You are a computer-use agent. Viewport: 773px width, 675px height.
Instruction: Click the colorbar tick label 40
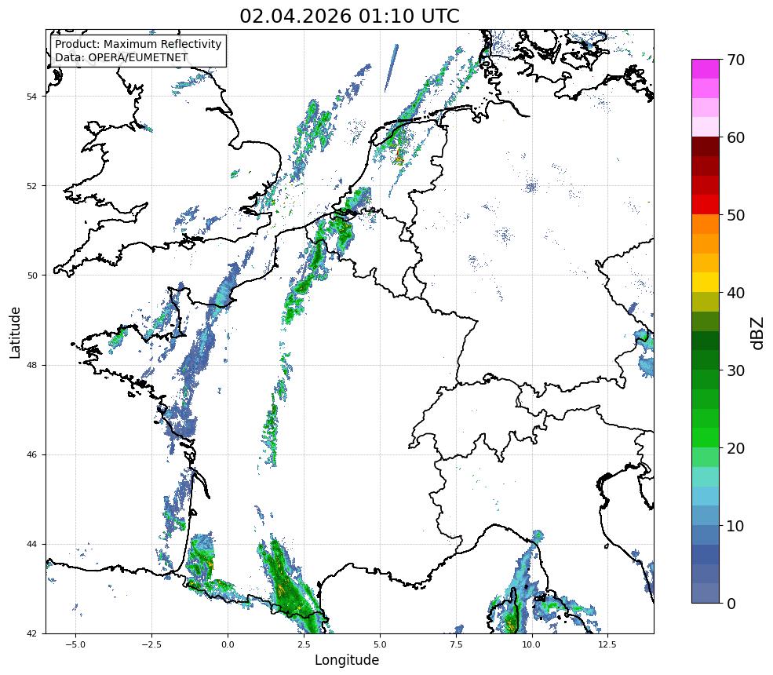pos(735,293)
